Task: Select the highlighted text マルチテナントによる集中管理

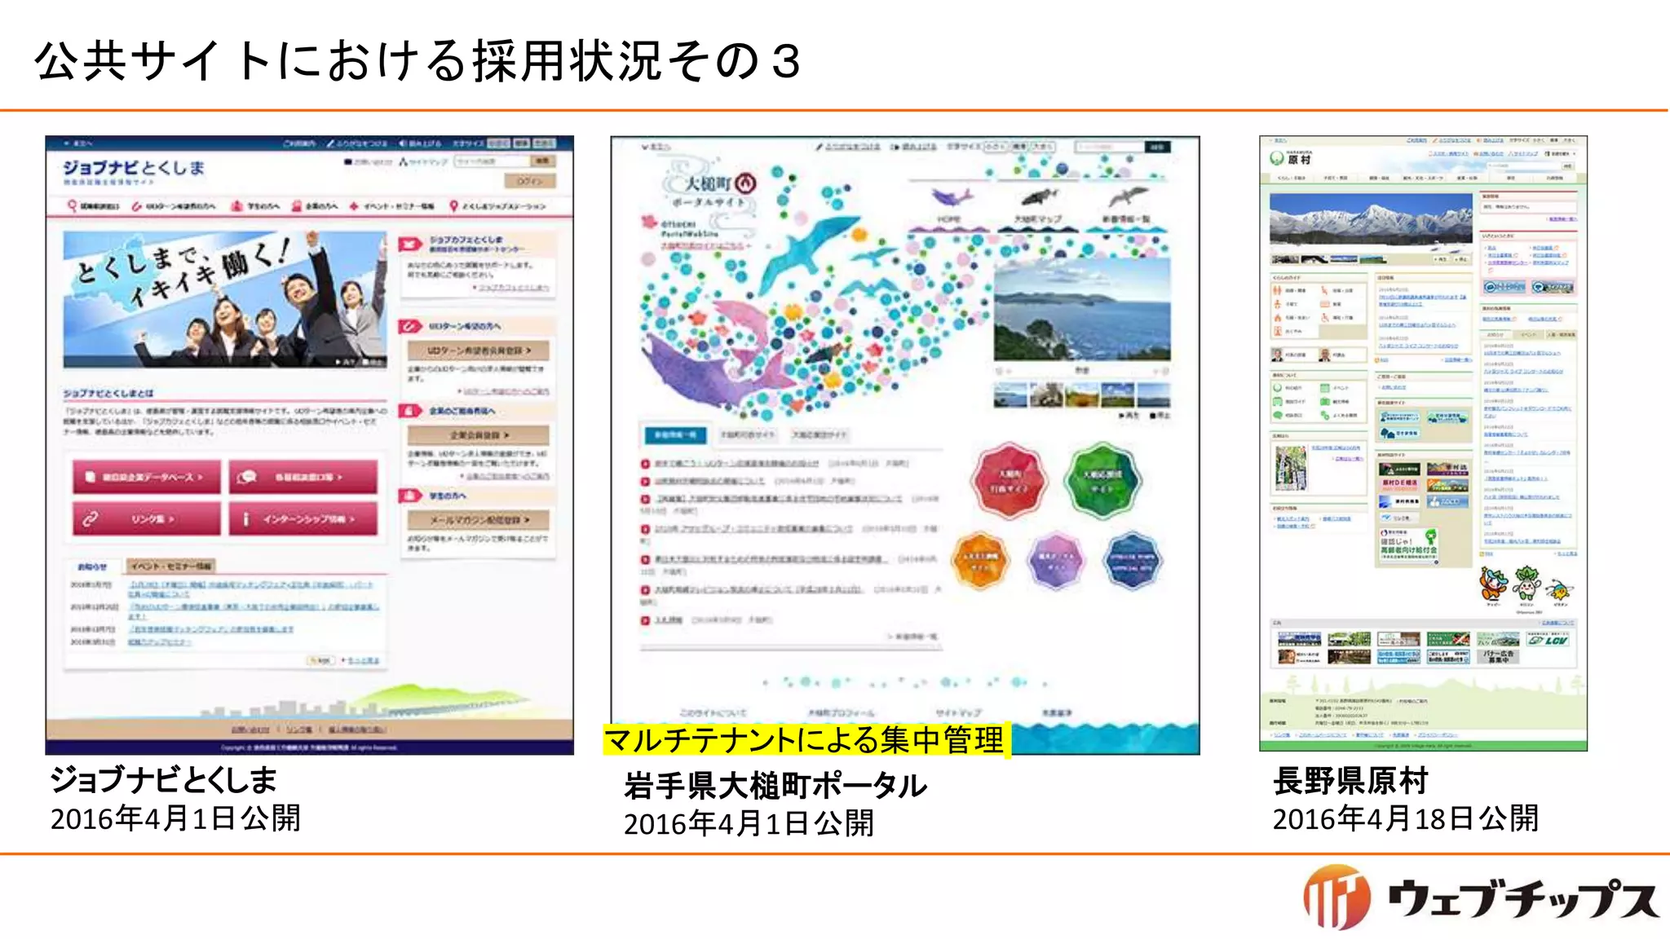Action: [806, 740]
